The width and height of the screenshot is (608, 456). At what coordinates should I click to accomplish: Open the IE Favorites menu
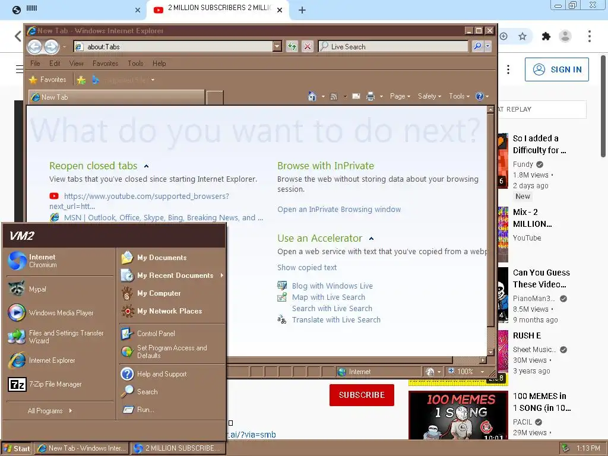click(105, 63)
